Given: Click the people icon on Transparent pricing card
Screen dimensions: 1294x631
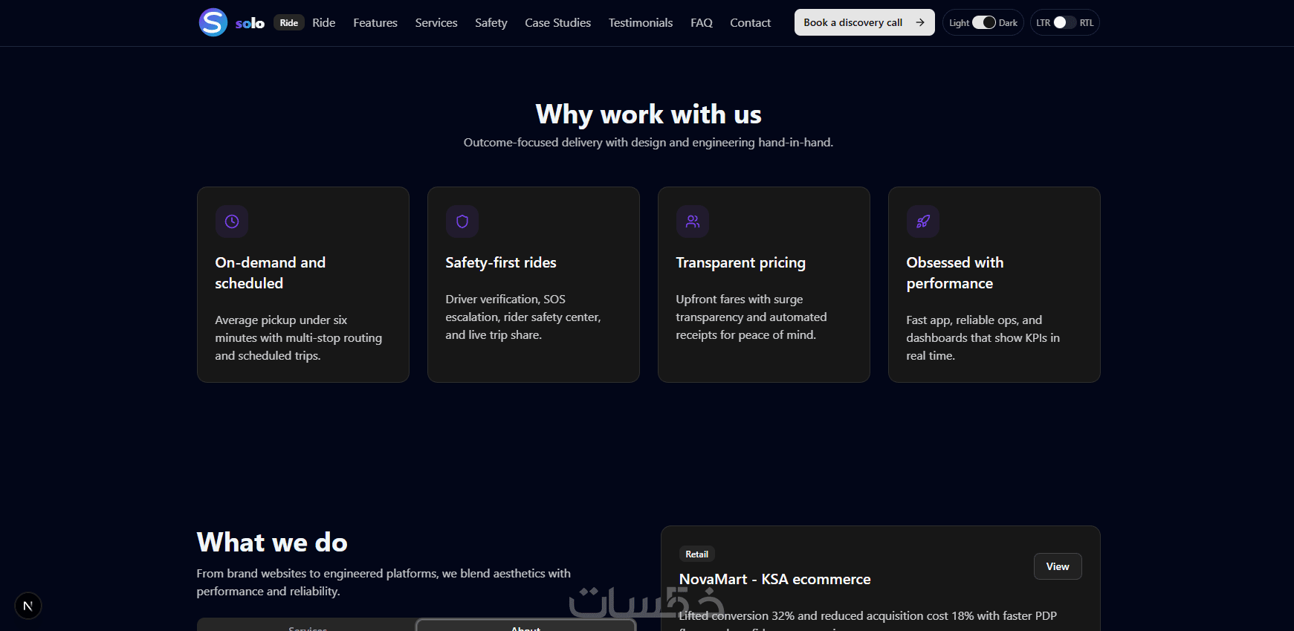Looking at the screenshot, I should (693, 221).
